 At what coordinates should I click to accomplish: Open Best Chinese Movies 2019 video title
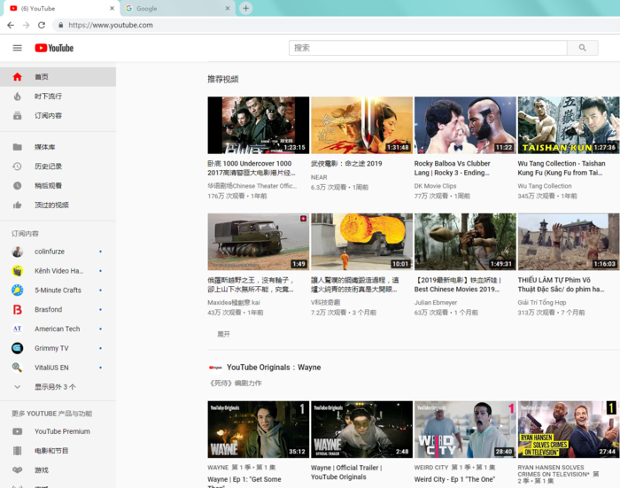point(458,284)
